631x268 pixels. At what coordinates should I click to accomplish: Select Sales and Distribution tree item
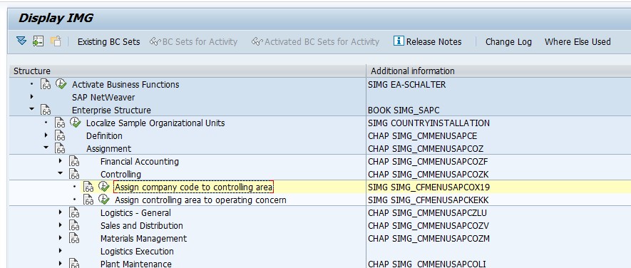[x=142, y=226]
